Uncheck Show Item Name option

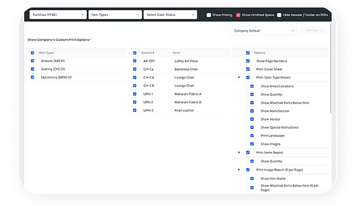252,178
